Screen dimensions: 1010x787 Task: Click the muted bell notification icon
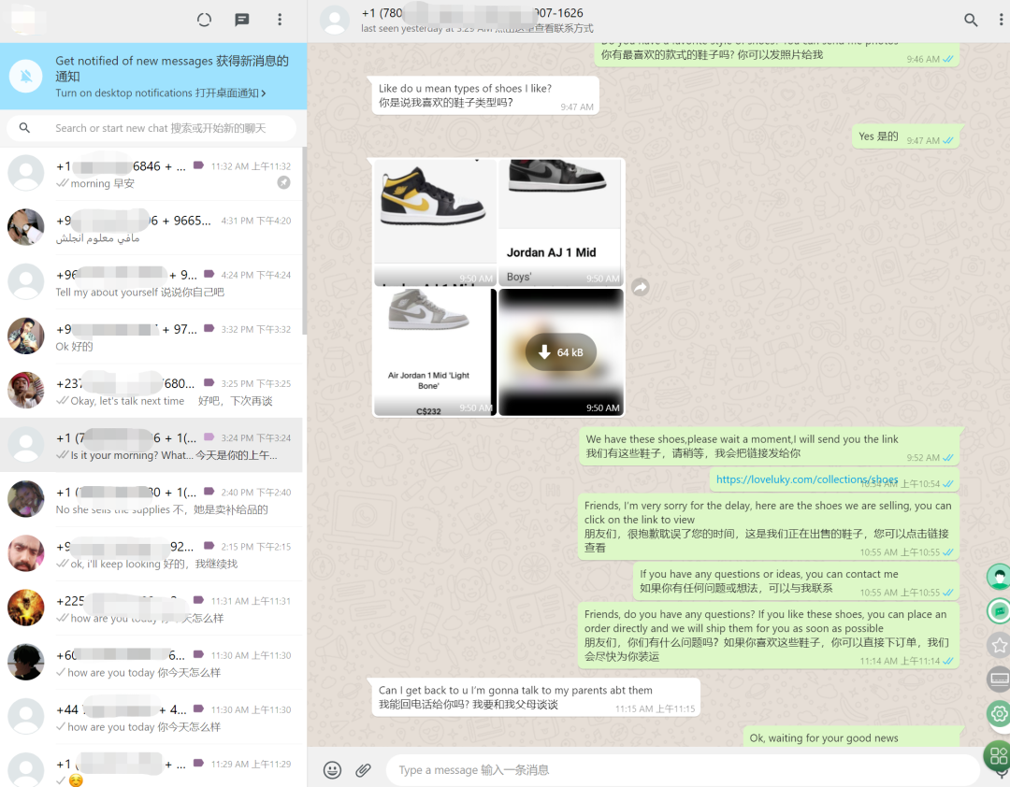pos(28,76)
